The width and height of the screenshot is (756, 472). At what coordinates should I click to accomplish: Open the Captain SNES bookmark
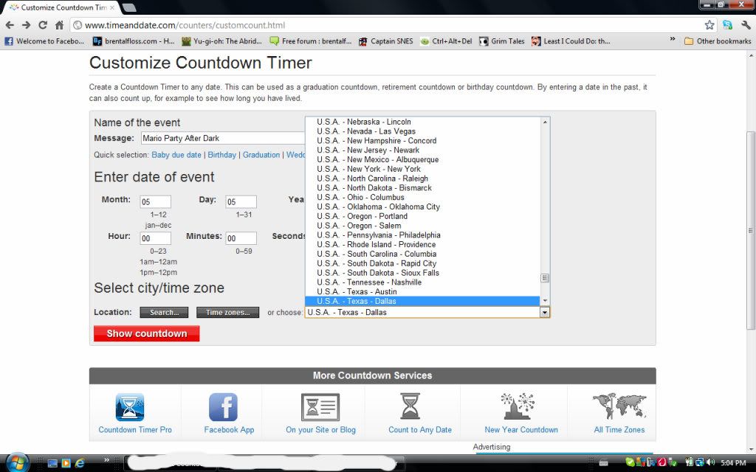pyautogui.click(x=385, y=41)
